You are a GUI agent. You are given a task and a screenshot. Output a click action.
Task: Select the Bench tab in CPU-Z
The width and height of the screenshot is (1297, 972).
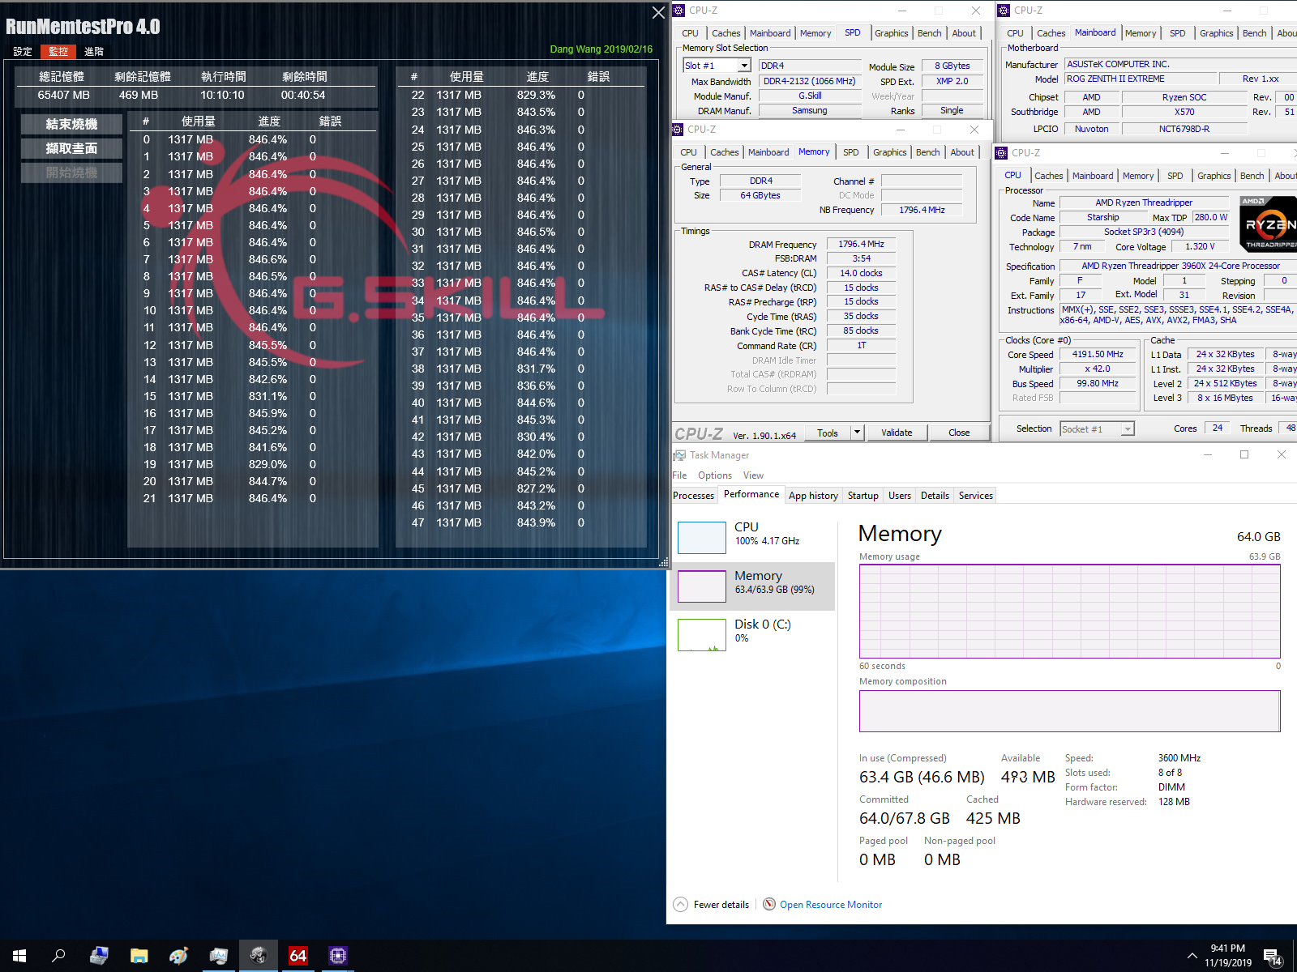click(x=927, y=151)
